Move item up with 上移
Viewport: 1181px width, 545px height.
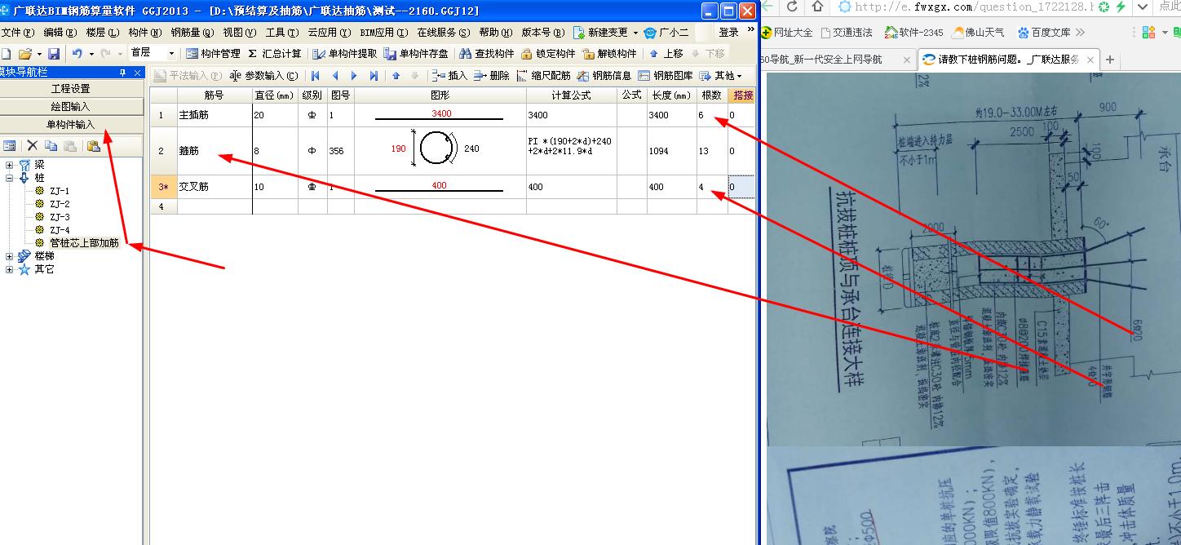pyautogui.click(x=666, y=54)
